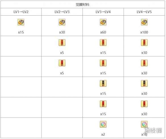Click first red scroll icon in LV3→LV4
The height and width of the screenshot is (139, 166).
tap(103, 43)
